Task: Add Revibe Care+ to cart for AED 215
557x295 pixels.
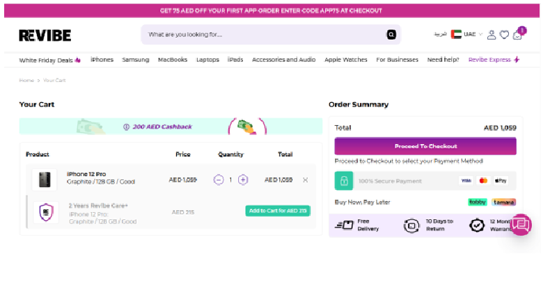Action: click(x=278, y=211)
